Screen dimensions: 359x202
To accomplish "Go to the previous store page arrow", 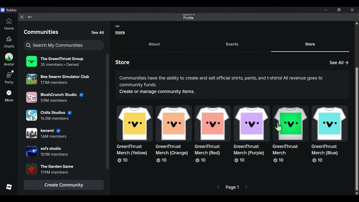I will click(218, 187).
